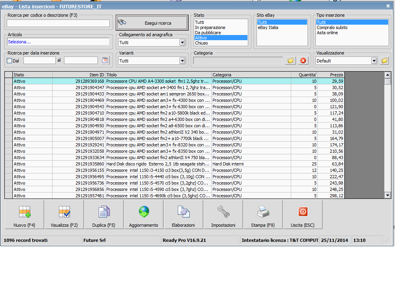Image resolution: width=395 pixels, height=286 pixels.
Task: Open Visualizza (F2) to view the listing
Action: [x=64, y=215]
